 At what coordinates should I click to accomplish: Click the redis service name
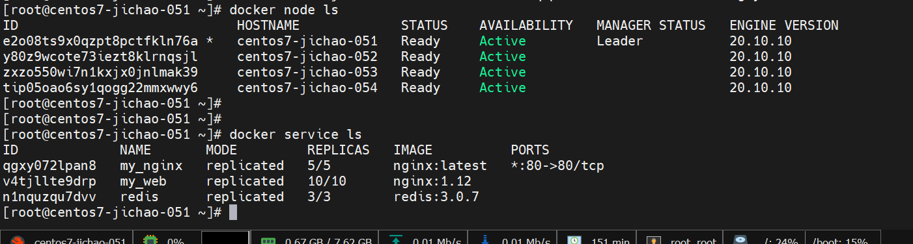(139, 197)
